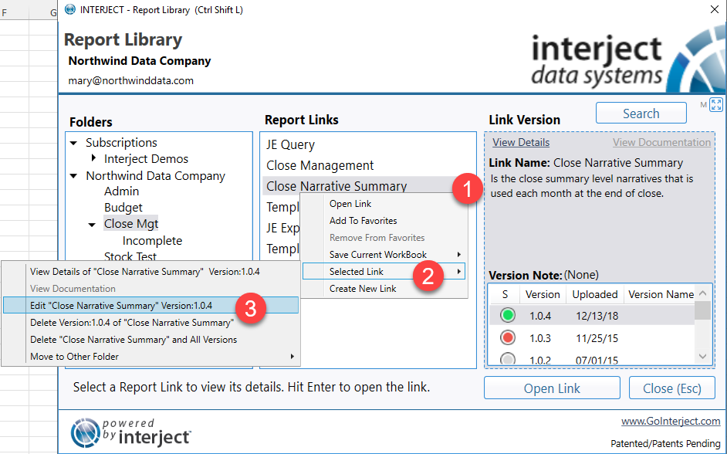727x454 pixels.
Task: Select the Stock Test folder
Action: [x=130, y=256]
